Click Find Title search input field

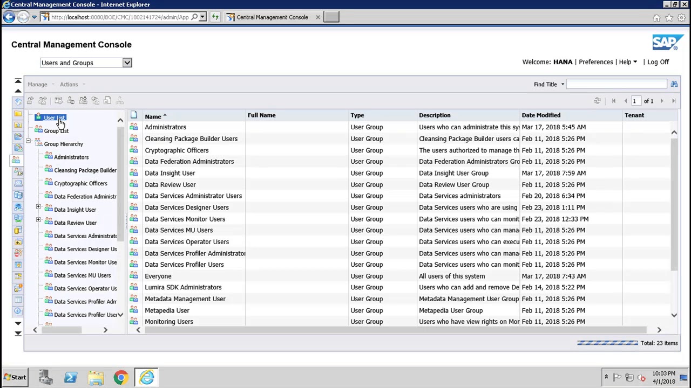(617, 85)
